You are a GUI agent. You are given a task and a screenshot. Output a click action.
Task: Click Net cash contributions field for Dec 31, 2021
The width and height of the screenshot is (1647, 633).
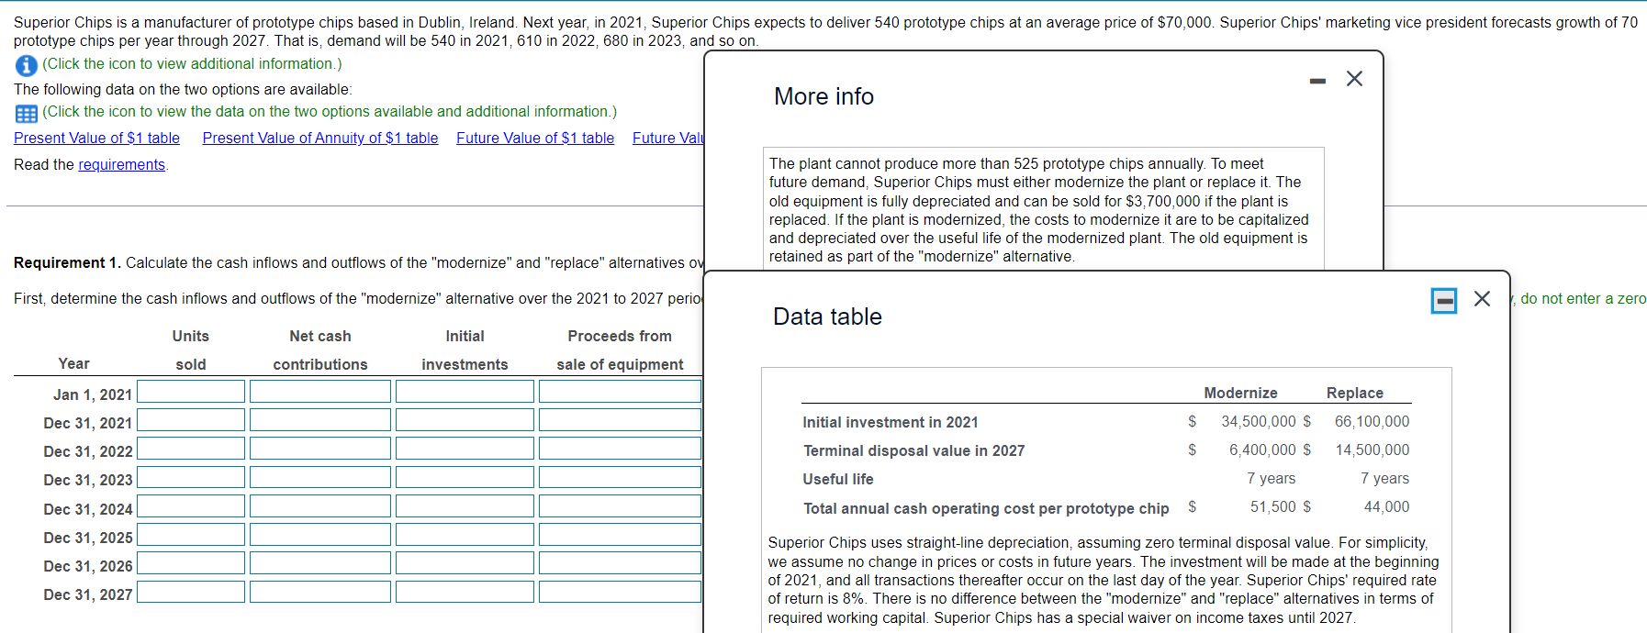(x=320, y=420)
